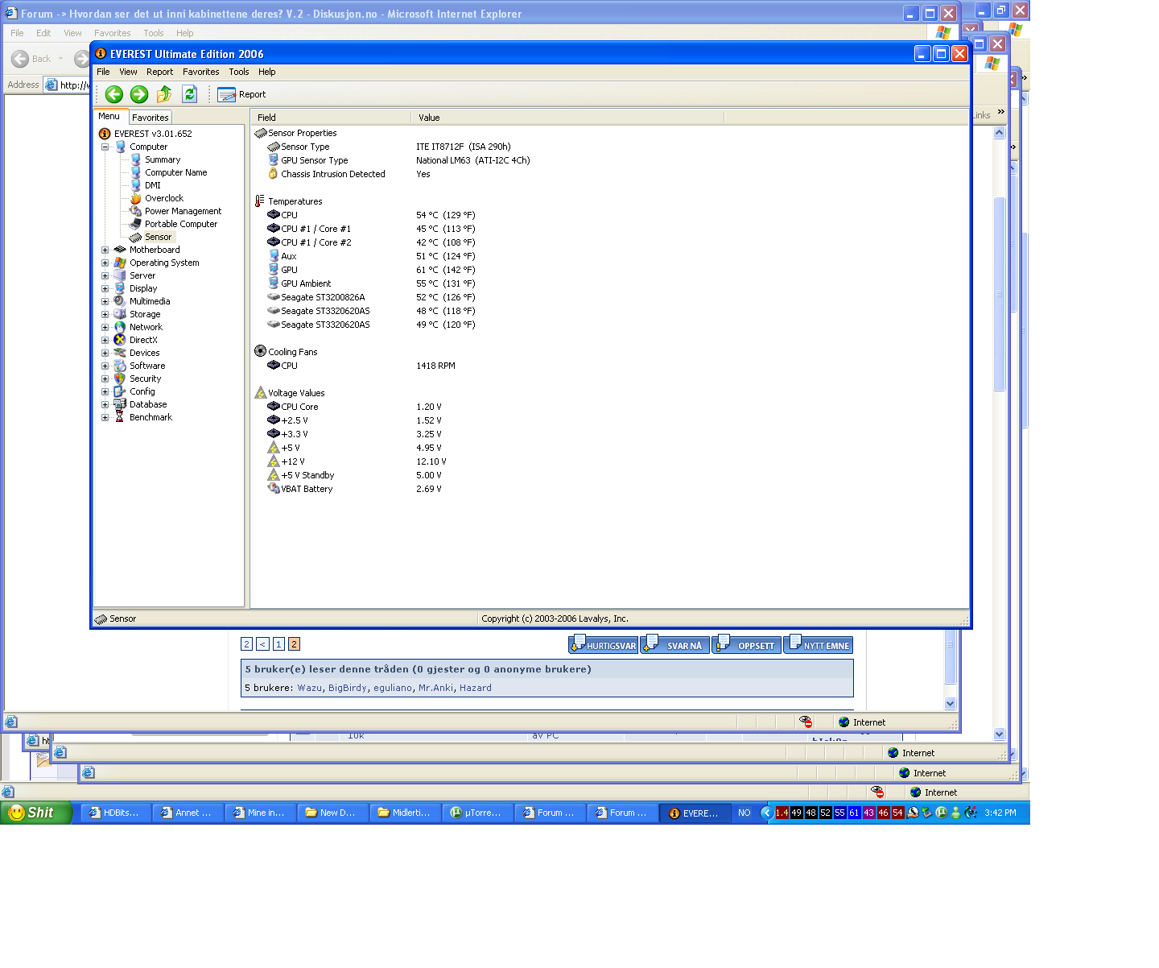Click the Database icon in the tree
The height and width of the screenshot is (968, 1159).
120,404
